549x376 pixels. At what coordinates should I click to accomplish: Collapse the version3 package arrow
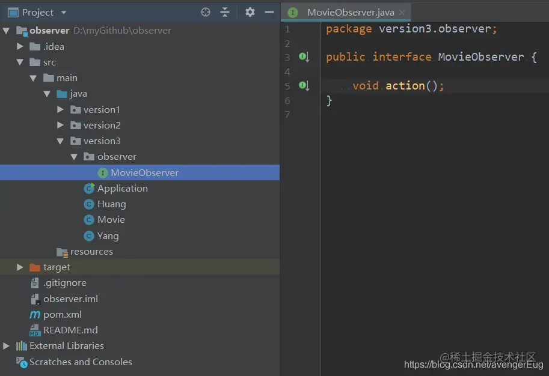(60, 141)
